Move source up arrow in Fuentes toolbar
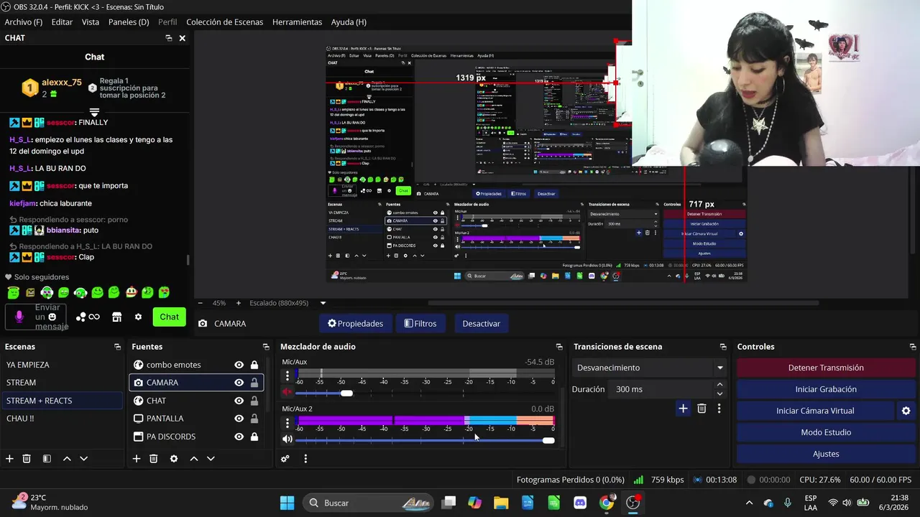This screenshot has width=920, height=517. (193, 459)
